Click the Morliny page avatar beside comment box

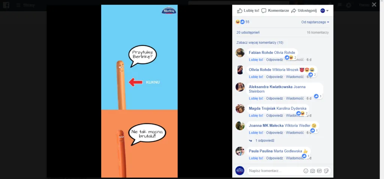[x=240, y=171]
